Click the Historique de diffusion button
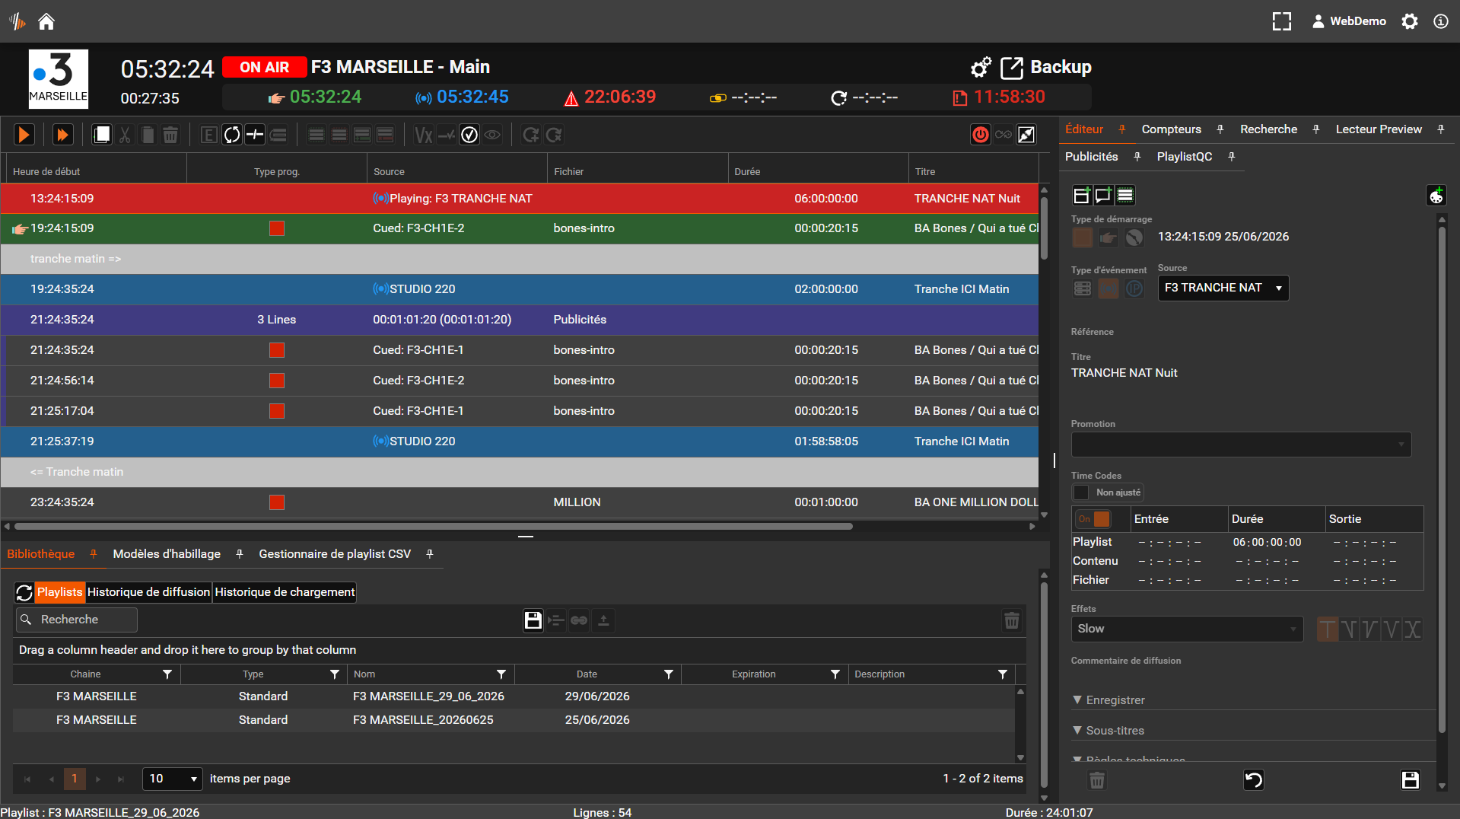The width and height of the screenshot is (1460, 819). pos(148,592)
